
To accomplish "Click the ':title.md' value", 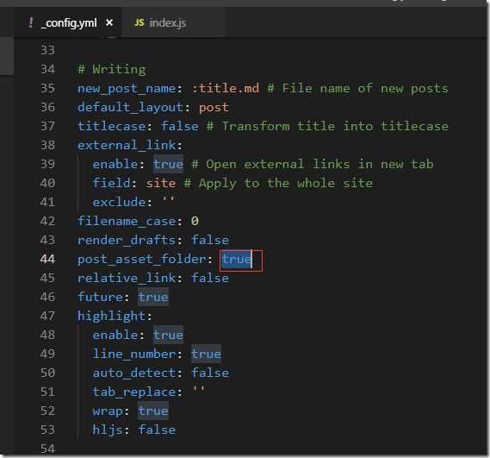I will [x=226, y=88].
